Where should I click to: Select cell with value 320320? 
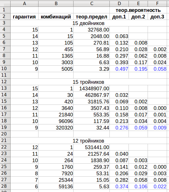coord(56,128)
